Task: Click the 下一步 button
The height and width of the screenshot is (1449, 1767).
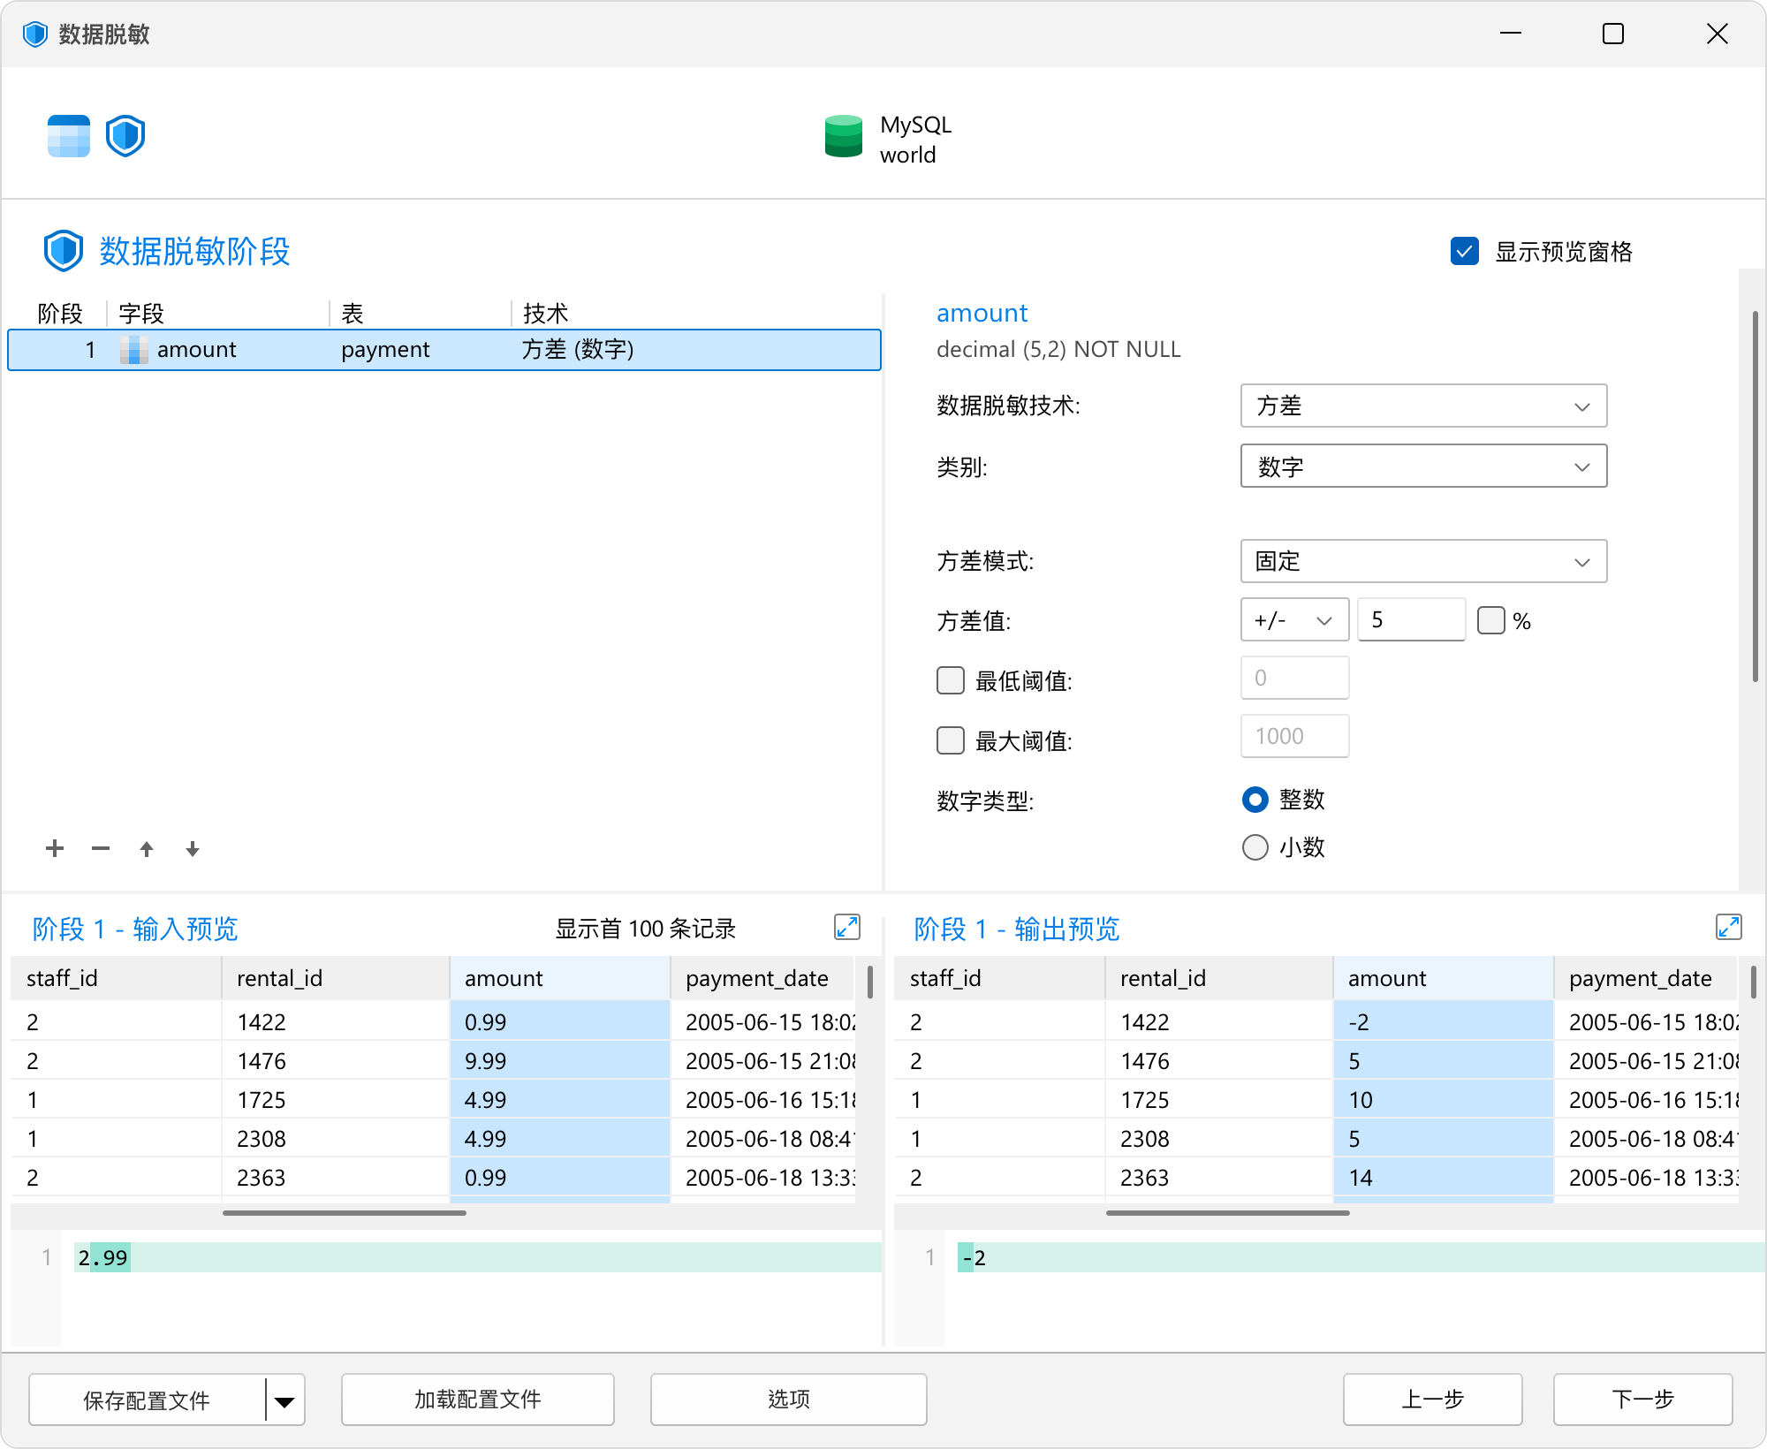Action: pyautogui.click(x=1642, y=1400)
